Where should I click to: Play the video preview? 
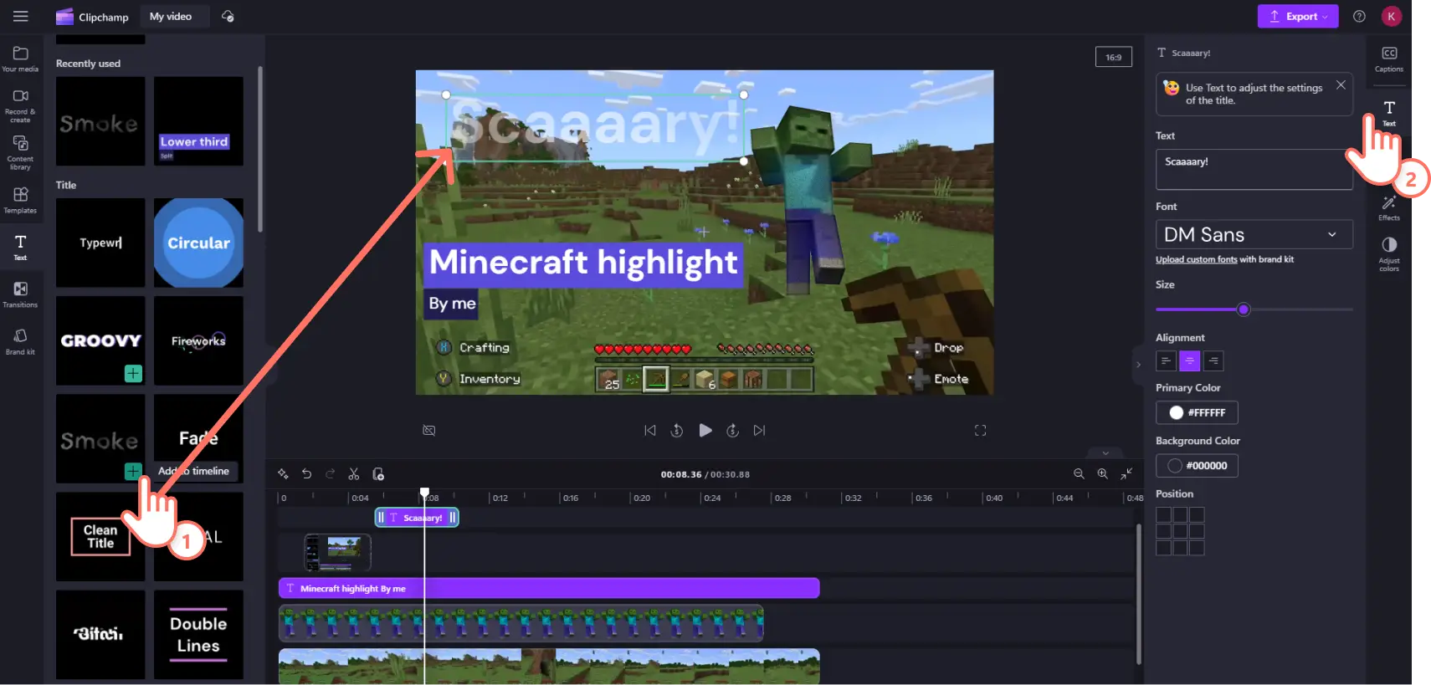(705, 430)
